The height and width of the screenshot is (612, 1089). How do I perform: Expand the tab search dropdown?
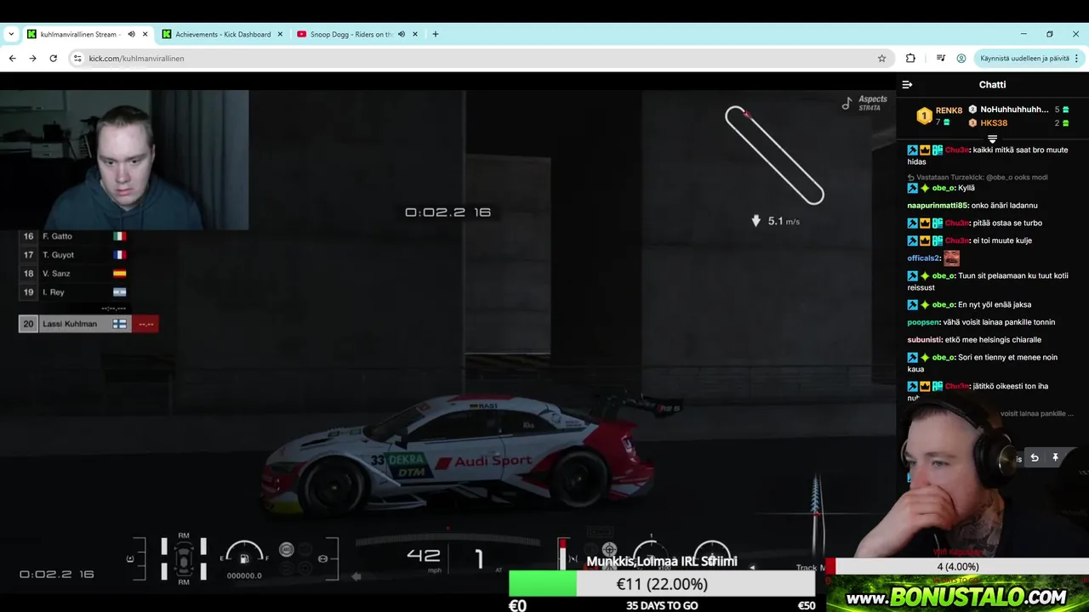11,34
